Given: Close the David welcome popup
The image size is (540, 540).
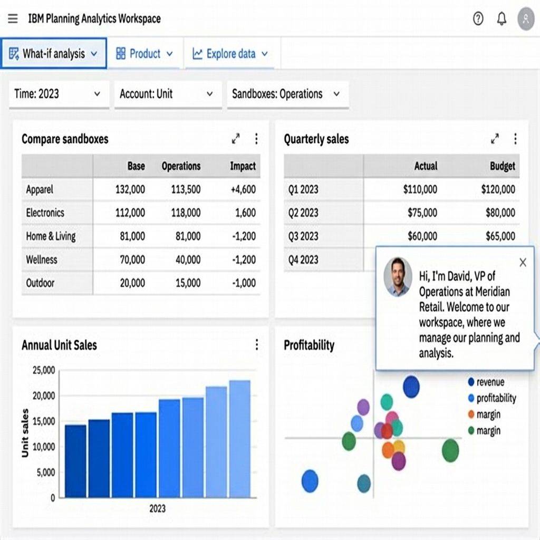Looking at the screenshot, I should 523,262.
